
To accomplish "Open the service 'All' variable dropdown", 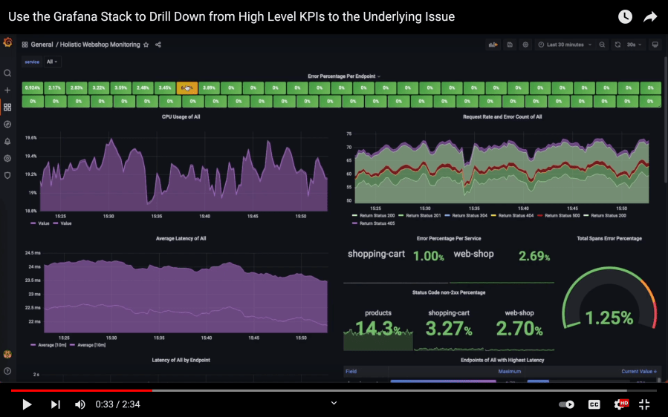I will 52,62.
